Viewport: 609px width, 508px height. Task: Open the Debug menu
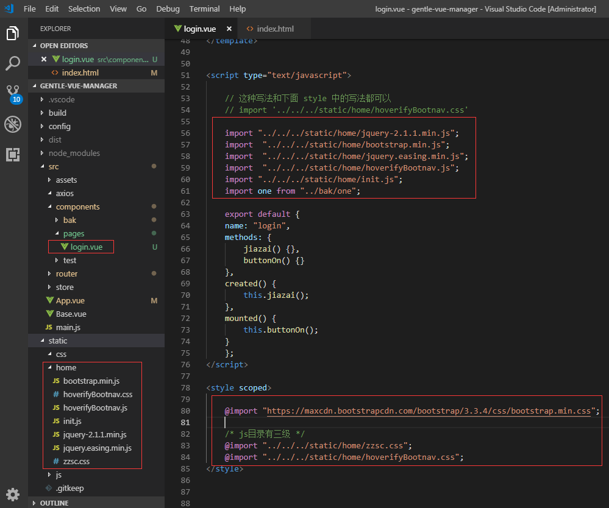point(168,9)
